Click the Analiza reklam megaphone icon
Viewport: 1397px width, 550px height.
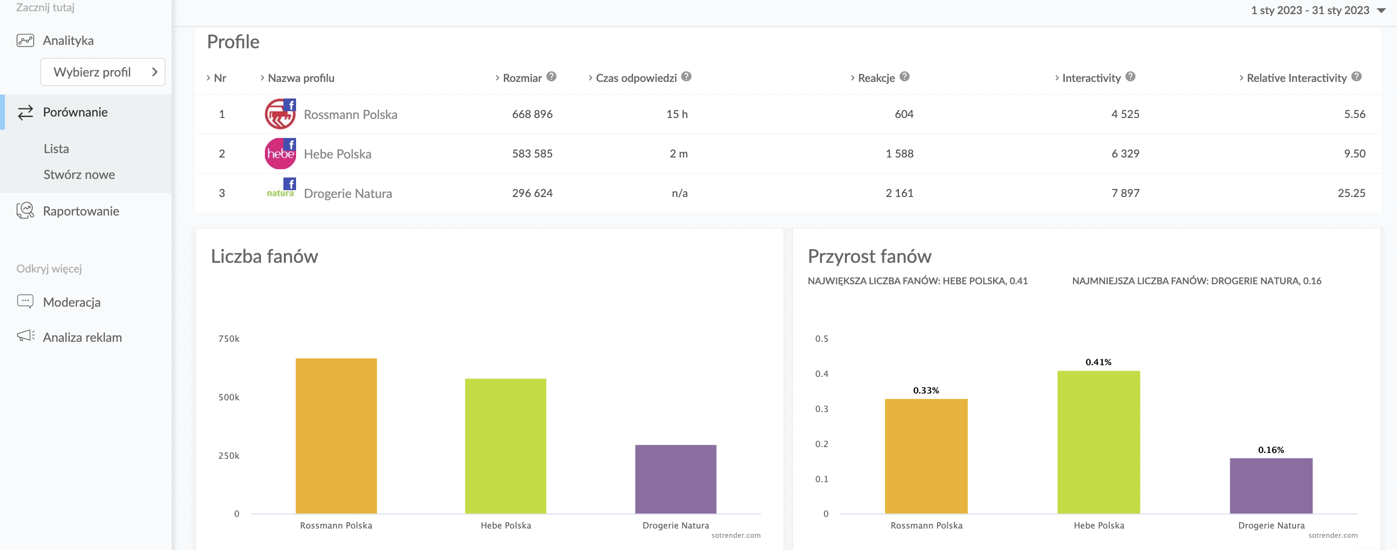[25, 336]
